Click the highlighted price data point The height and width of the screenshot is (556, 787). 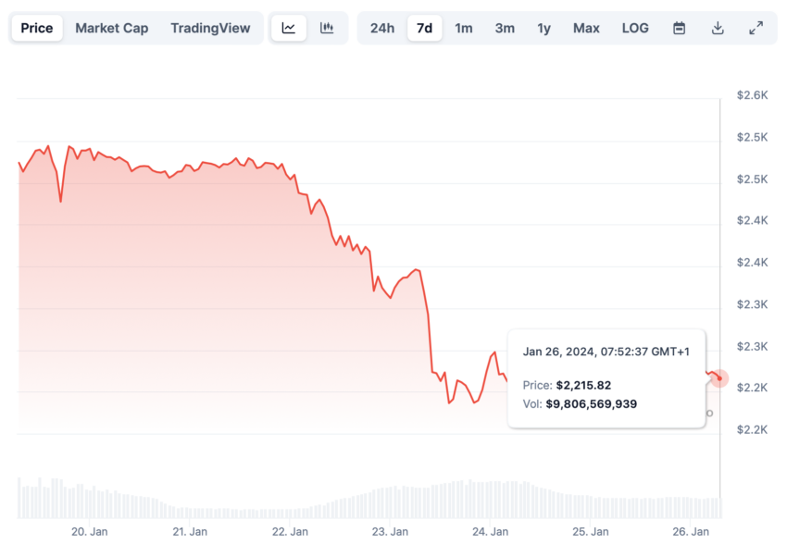point(719,378)
